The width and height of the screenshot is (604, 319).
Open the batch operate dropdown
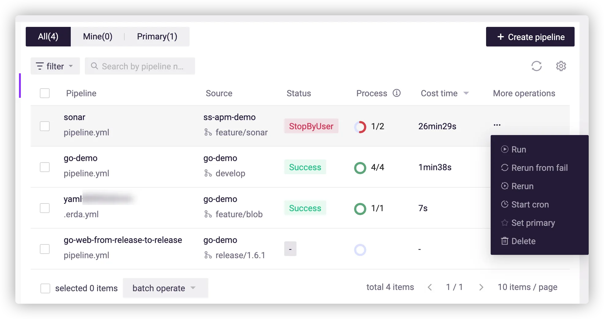point(165,288)
